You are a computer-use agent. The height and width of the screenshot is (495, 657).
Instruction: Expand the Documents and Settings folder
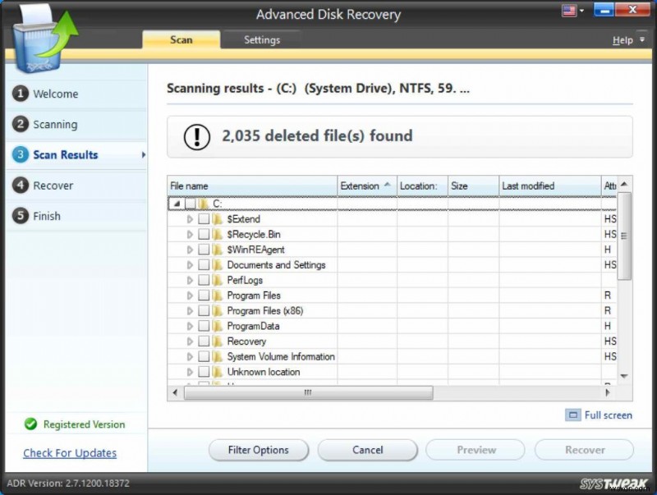[x=190, y=264]
